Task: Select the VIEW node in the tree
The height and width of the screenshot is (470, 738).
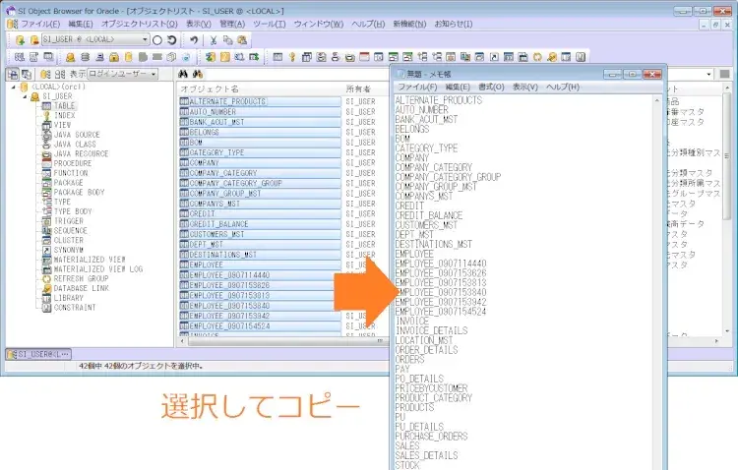Action: point(62,125)
